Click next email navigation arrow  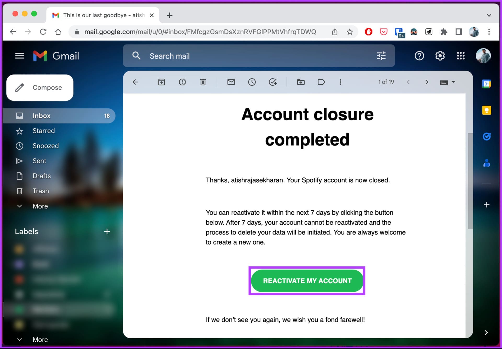(426, 82)
